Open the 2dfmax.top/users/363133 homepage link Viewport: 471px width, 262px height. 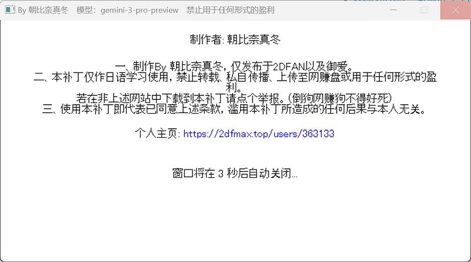258,134
